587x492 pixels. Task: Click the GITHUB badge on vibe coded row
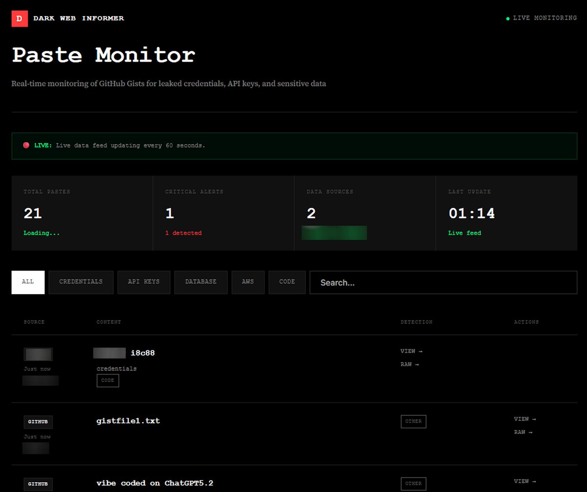click(38, 485)
